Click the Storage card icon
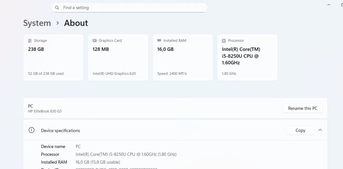The height and width of the screenshot is (169, 343). click(30, 40)
